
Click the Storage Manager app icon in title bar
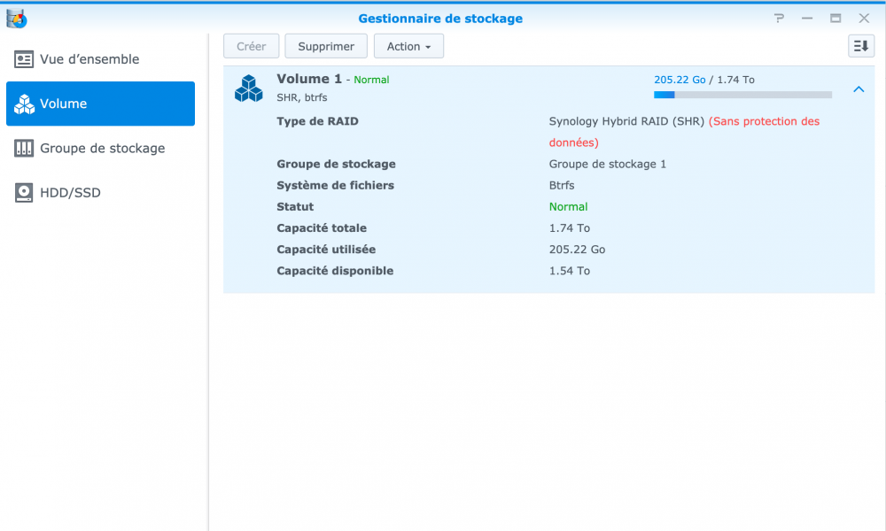16,18
